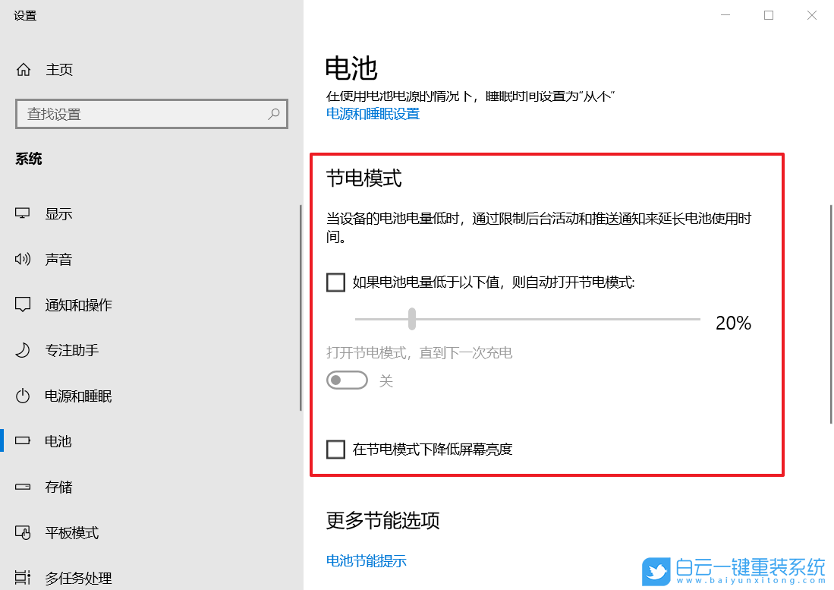Click 电池节能提示 link
The height and width of the screenshot is (590, 834).
[x=367, y=560]
